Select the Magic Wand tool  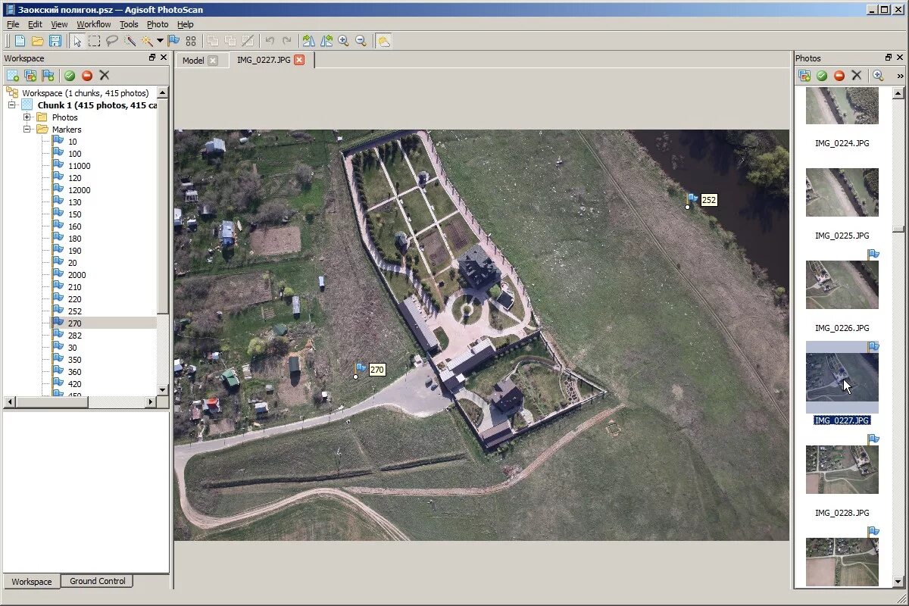(x=146, y=41)
